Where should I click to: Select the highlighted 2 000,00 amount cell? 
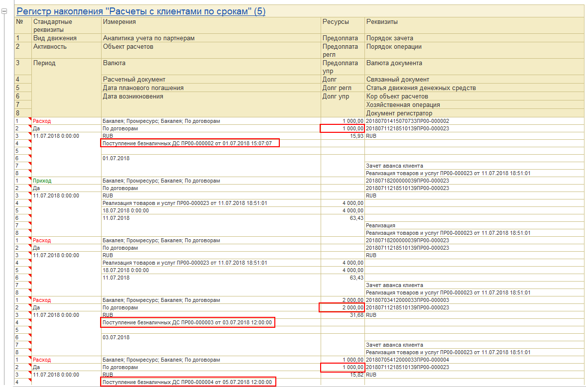[342, 308]
